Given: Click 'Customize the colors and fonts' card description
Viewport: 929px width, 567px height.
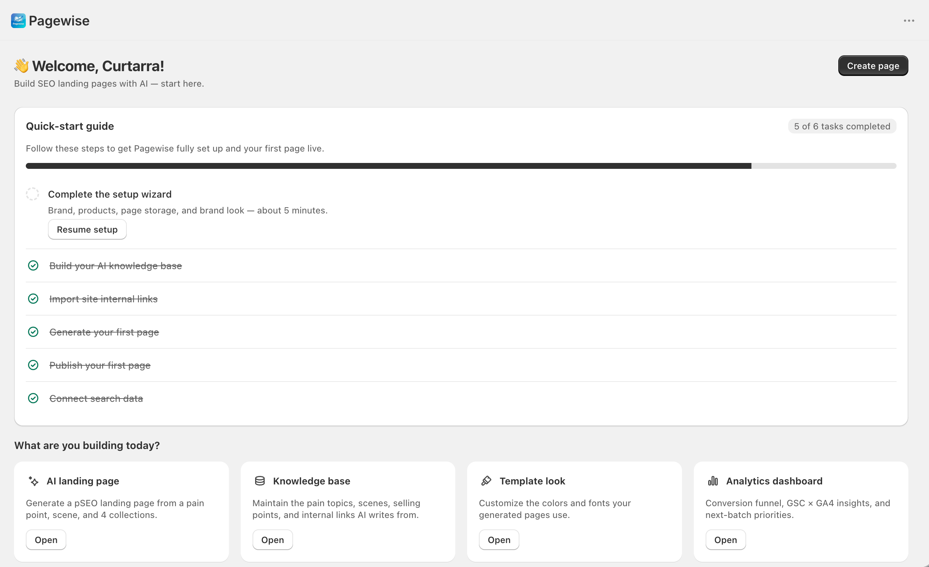Looking at the screenshot, I should point(555,509).
